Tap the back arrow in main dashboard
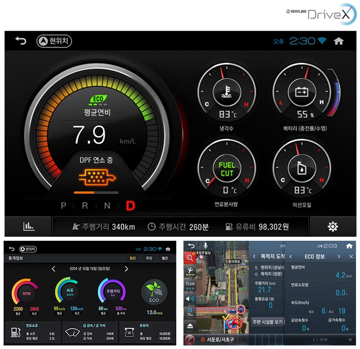The width and height of the screenshot is (360, 349). tap(20, 41)
